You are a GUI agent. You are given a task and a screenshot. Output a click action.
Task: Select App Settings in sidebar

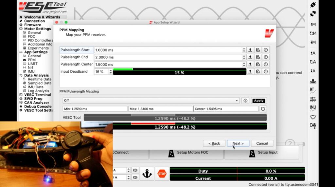36,52
